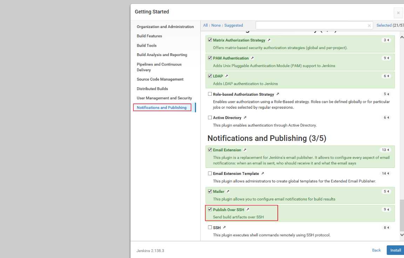Go to Organization and Administration category
The height and width of the screenshot is (258, 404).
(x=165, y=27)
